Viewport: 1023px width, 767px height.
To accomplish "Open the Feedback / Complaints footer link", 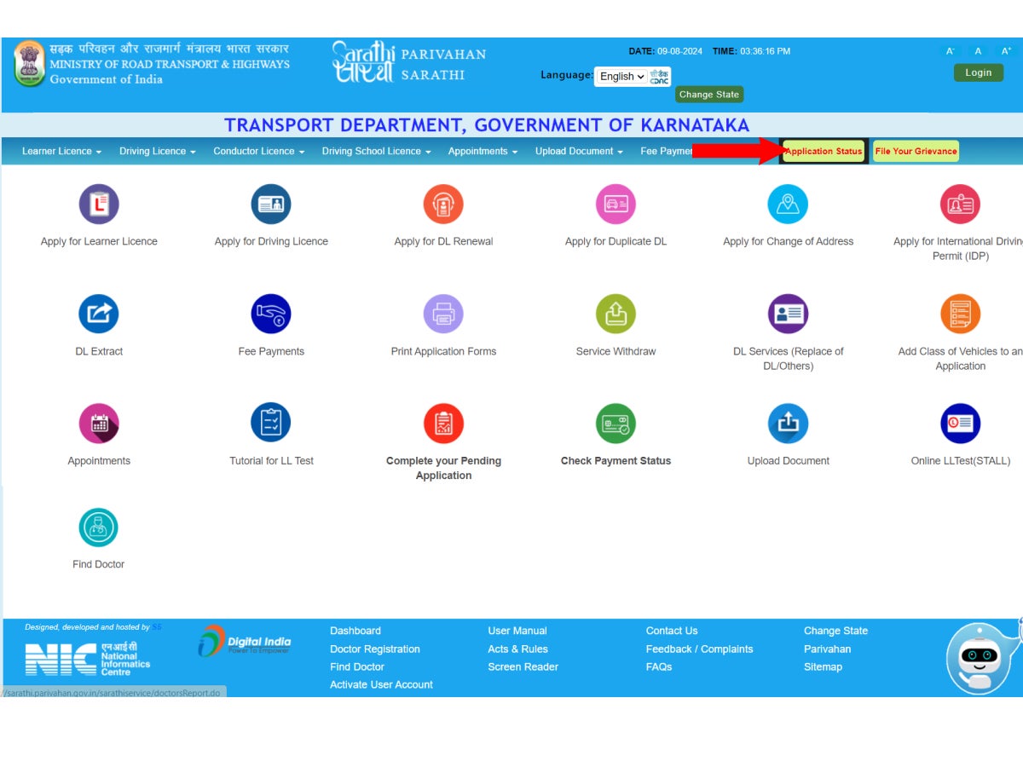I will (699, 649).
